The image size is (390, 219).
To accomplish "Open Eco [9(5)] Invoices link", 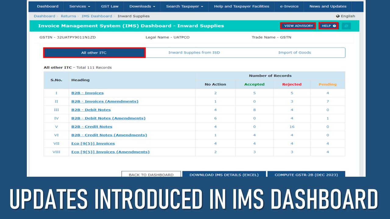I will point(93,144).
